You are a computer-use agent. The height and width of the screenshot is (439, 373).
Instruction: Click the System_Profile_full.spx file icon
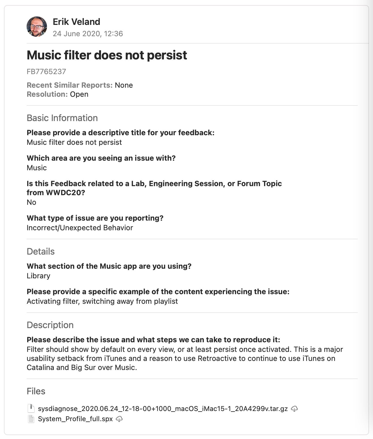click(31, 419)
